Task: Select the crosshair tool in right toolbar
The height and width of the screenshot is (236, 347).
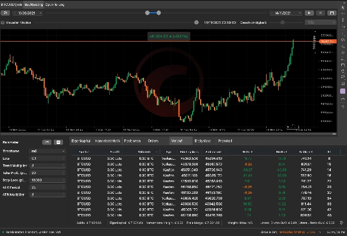Action: coord(343,14)
